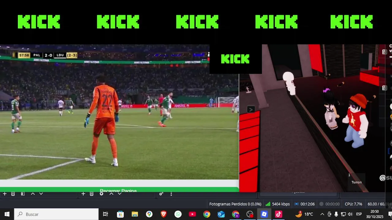This screenshot has height=220, width=392.
Task: Open the Windows Start menu
Action: [7, 214]
